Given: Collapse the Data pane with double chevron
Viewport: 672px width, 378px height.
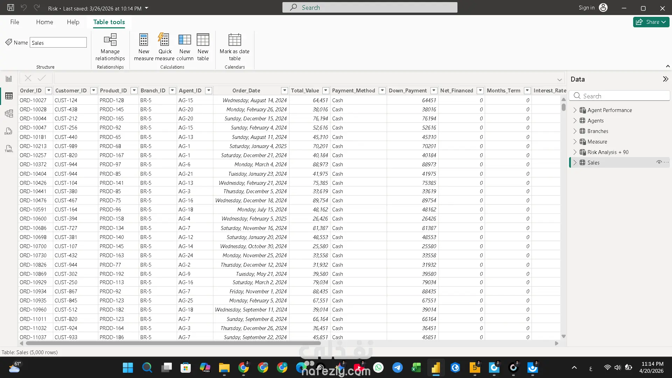Looking at the screenshot, I should [x=665, y=79].
